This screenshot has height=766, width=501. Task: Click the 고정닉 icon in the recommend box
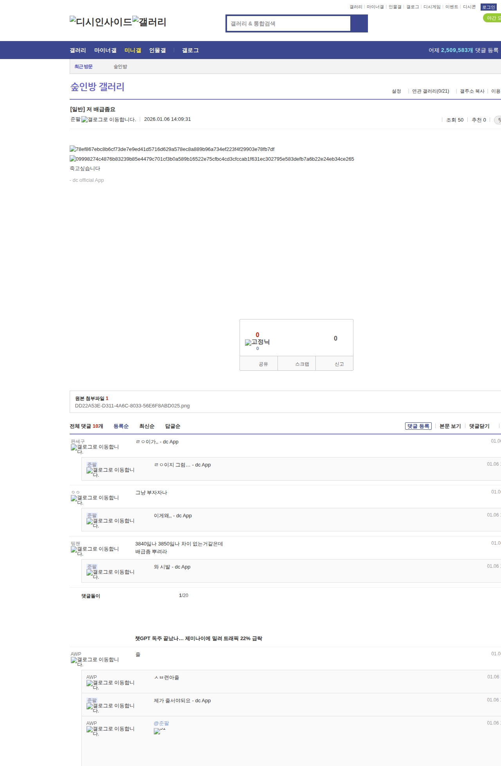click(x=257, y=342)
